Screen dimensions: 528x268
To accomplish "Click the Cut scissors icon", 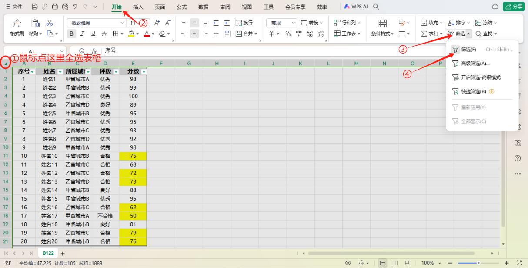I will click(50, 23).
